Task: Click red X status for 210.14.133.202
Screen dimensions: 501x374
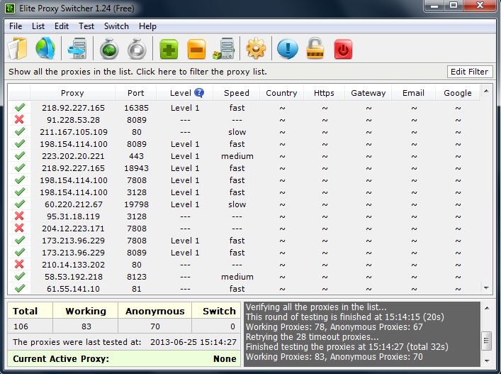Action: (19, 264)
